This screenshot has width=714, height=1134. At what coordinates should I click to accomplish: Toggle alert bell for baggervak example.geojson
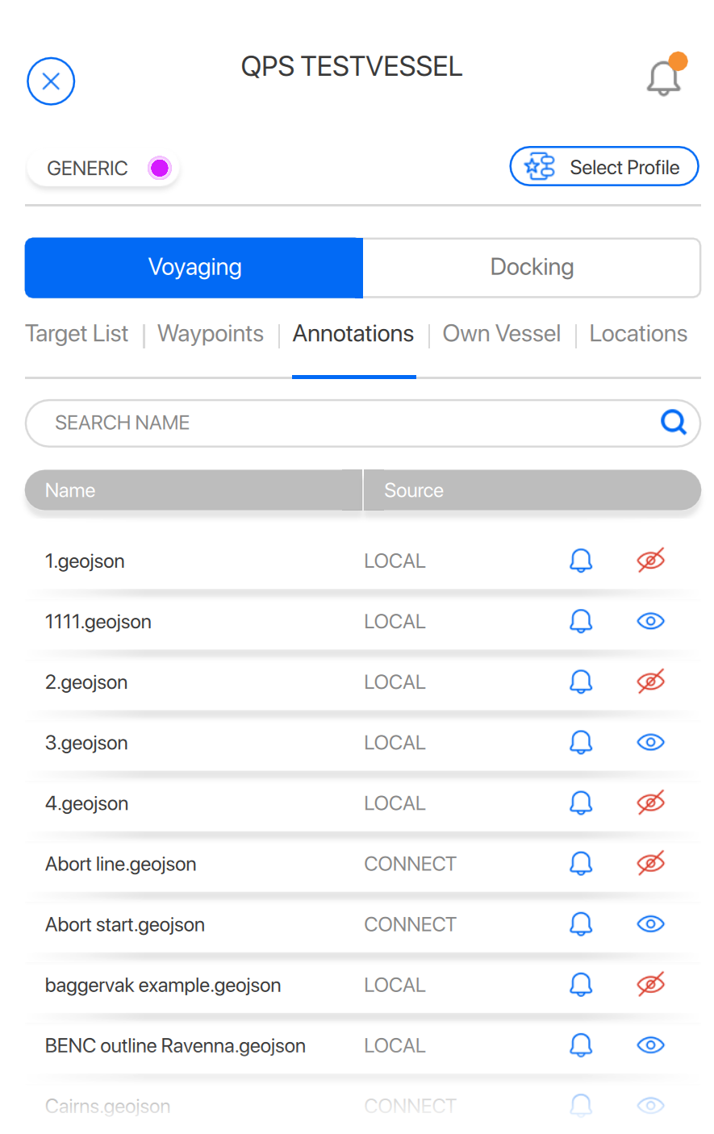581,985
